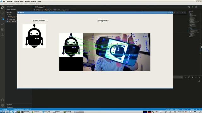The height and width of the screenshot is (113, 202).
Task: Open Source Control view in activity bar
Action: (x=3, y=19)
